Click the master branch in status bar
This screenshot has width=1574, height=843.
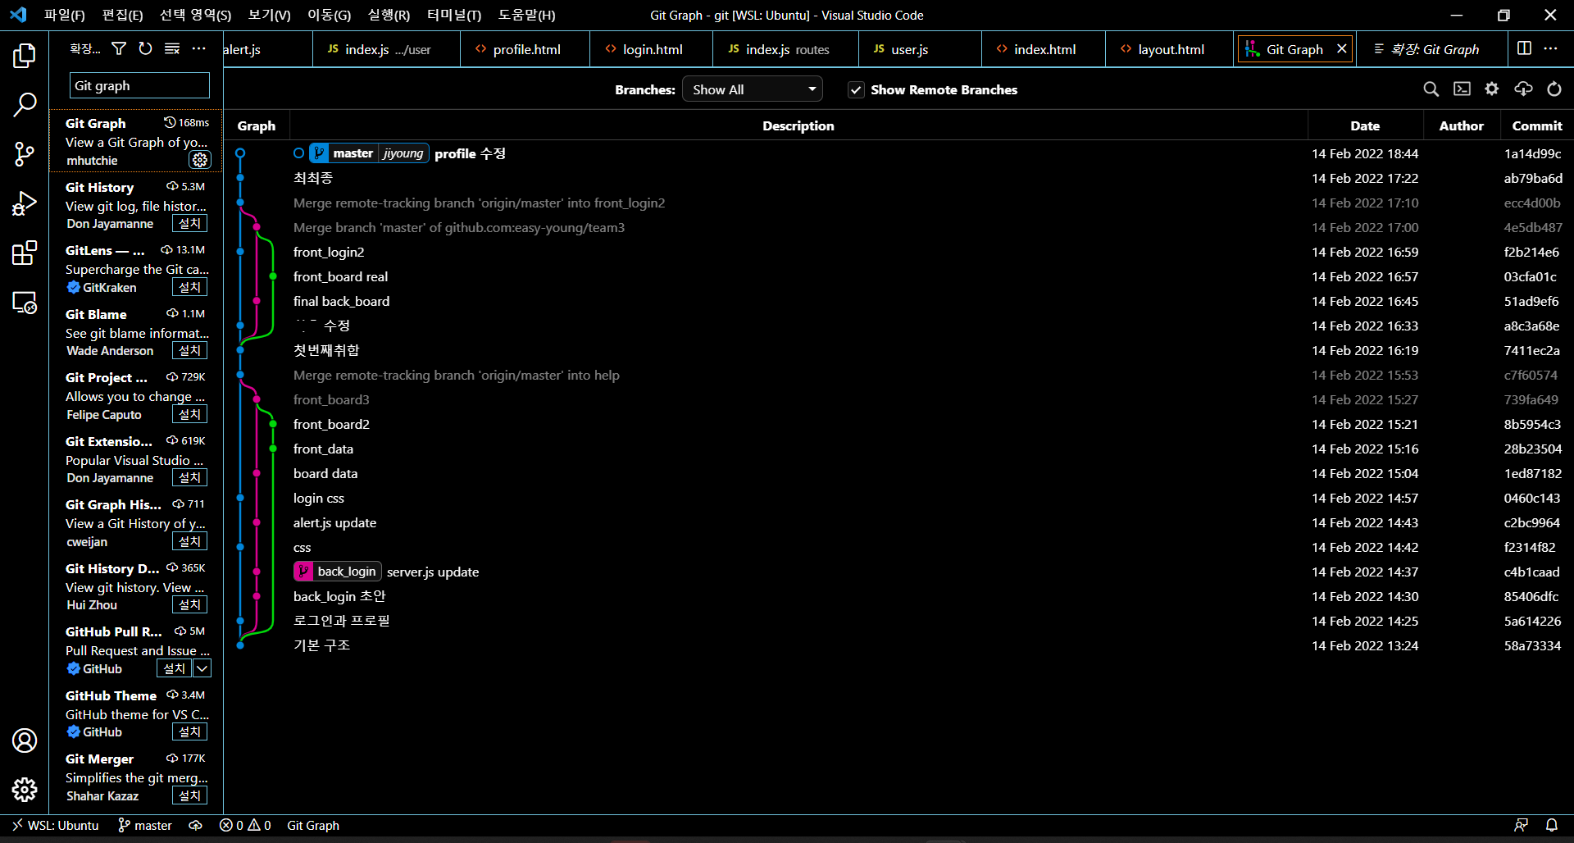(x=145, y=825)
